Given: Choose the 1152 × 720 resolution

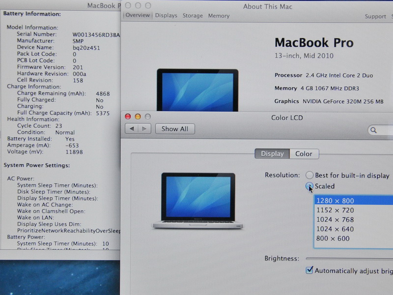Looking at the screenshot, I should 354,210.
